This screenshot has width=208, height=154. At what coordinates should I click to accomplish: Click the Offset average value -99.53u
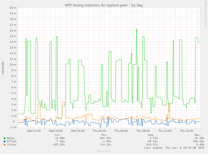click(x=152, y=141)
